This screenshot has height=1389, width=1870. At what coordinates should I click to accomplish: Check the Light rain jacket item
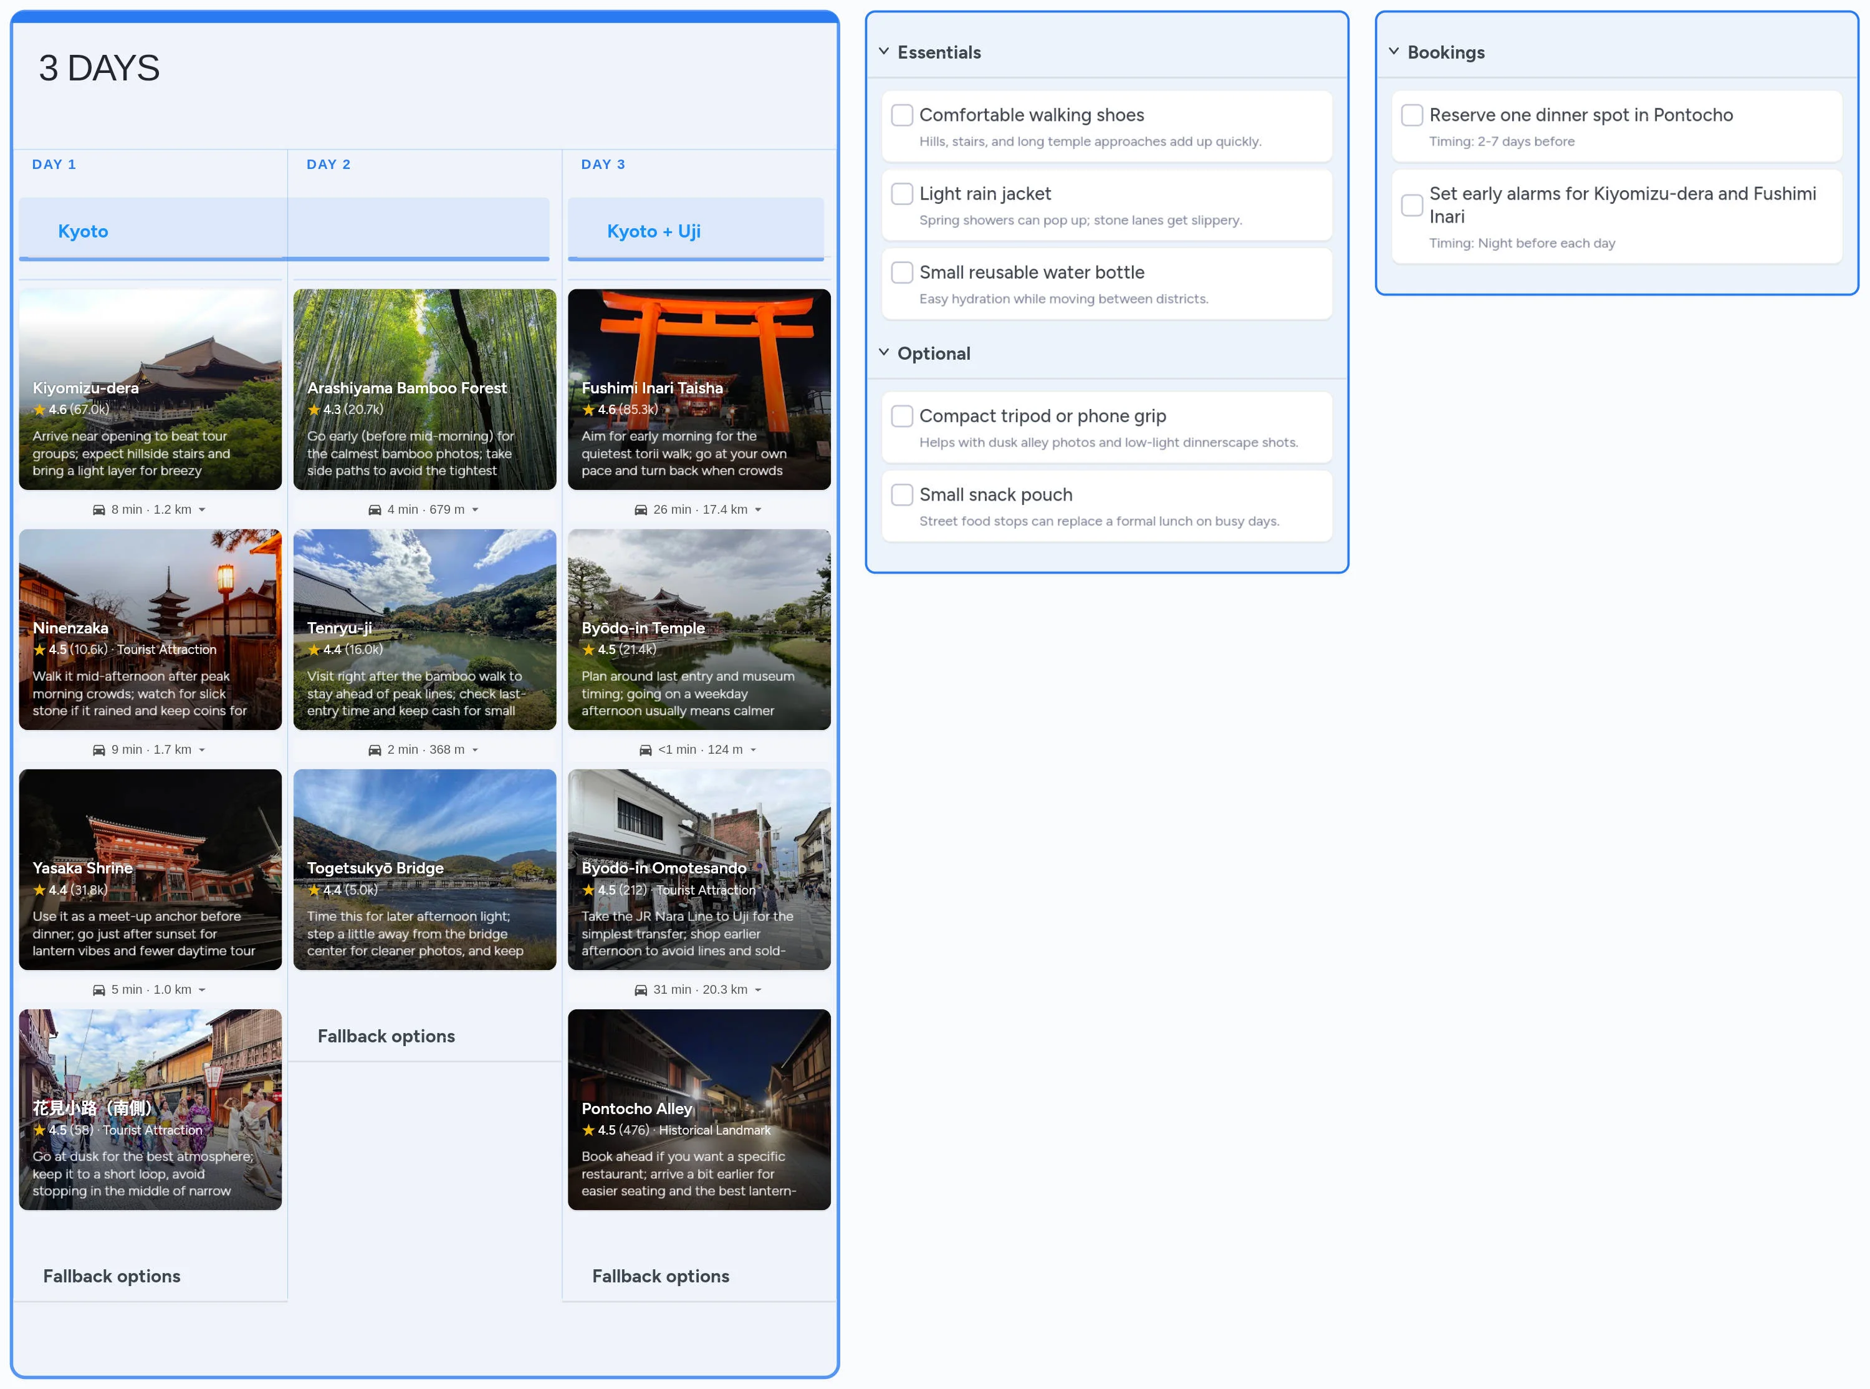(902, 193)
